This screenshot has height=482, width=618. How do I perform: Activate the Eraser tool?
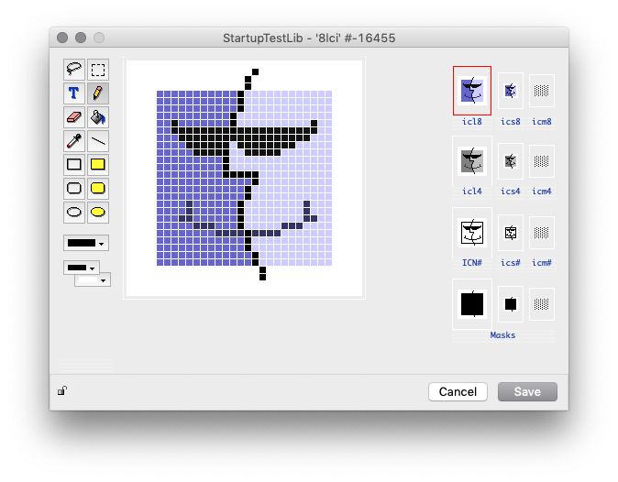74,117
